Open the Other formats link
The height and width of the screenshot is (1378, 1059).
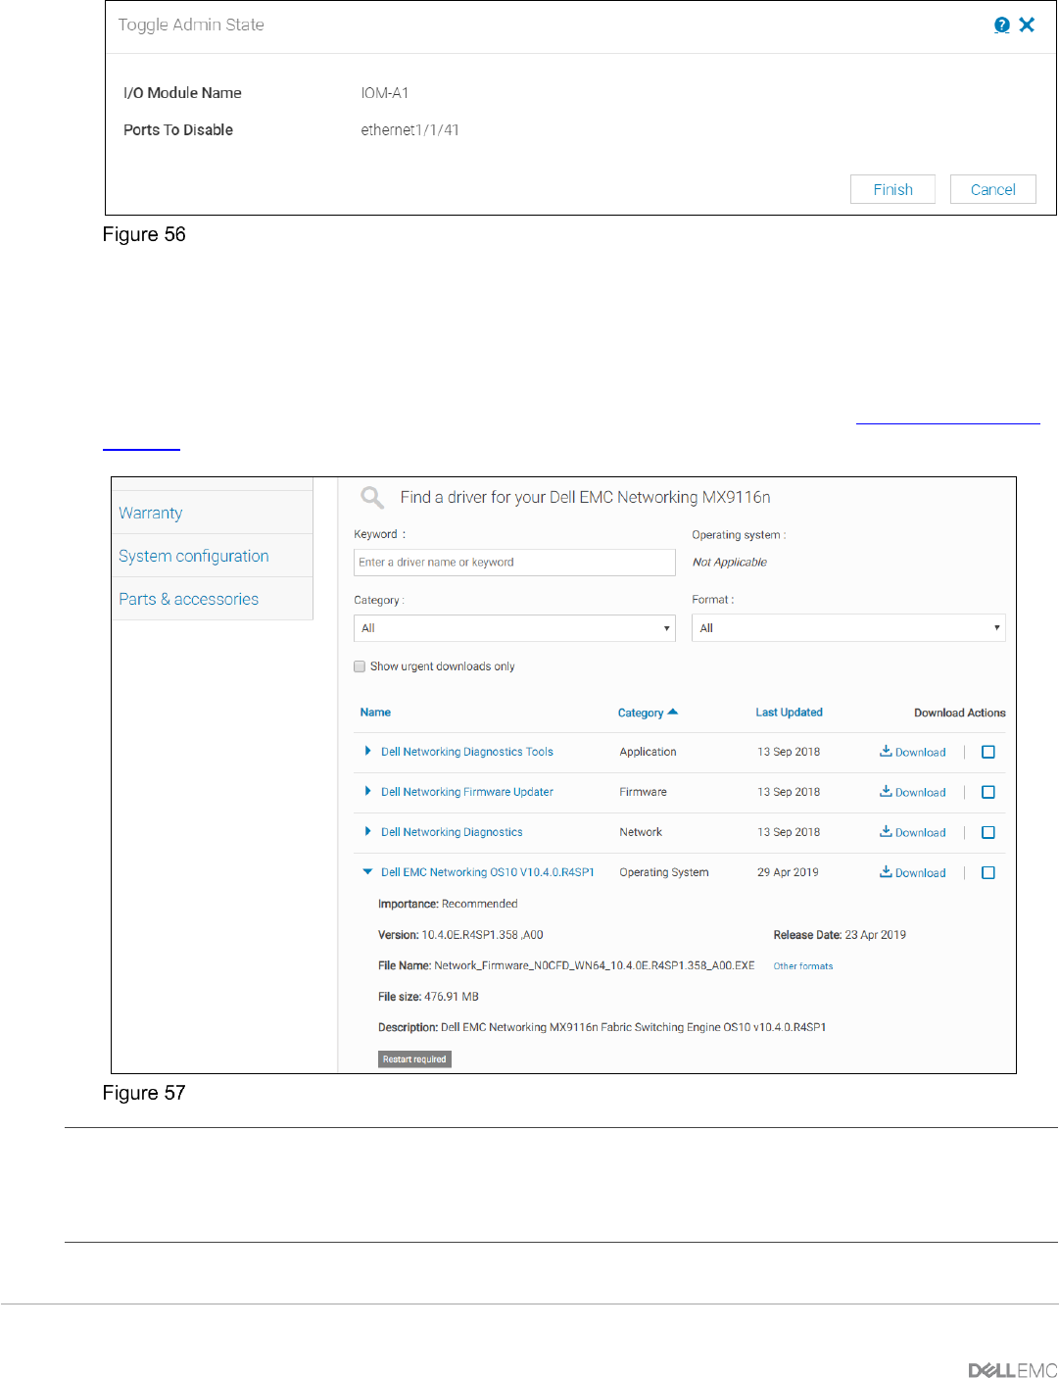pyautogui.click(x=803, y=966)
